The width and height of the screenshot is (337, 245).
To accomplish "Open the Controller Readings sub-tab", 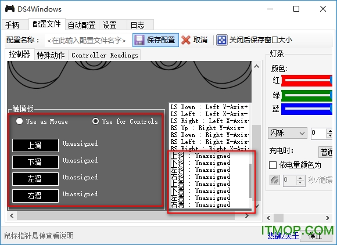I will pyautogui.click(x=105, y=55).
